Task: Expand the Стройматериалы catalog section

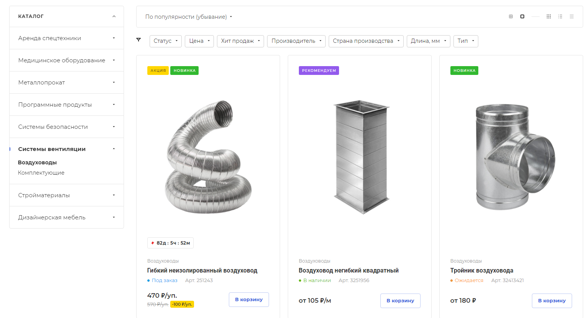Action: 67,195
